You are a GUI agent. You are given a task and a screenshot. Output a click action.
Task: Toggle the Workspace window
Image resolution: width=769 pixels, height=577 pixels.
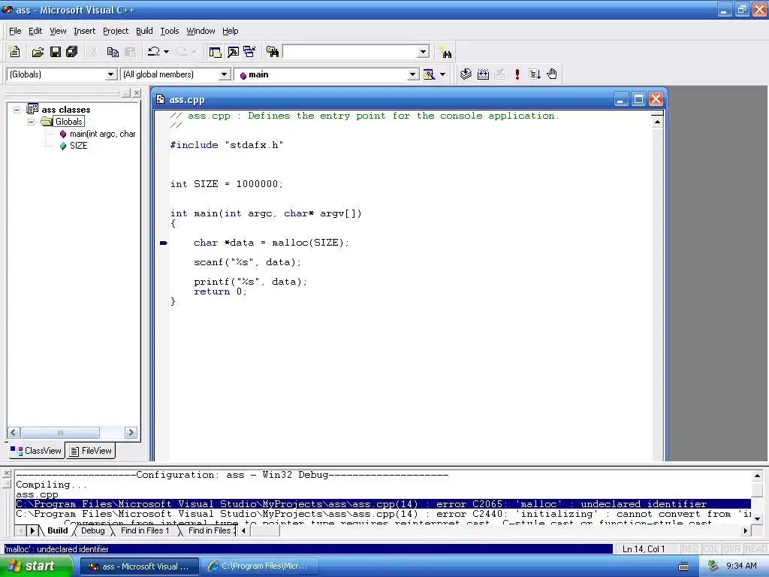[215, 52]
